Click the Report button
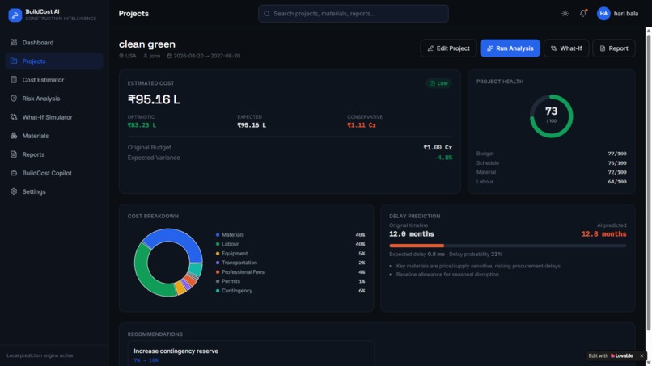 pyautogui.click(x=614, y=48)
